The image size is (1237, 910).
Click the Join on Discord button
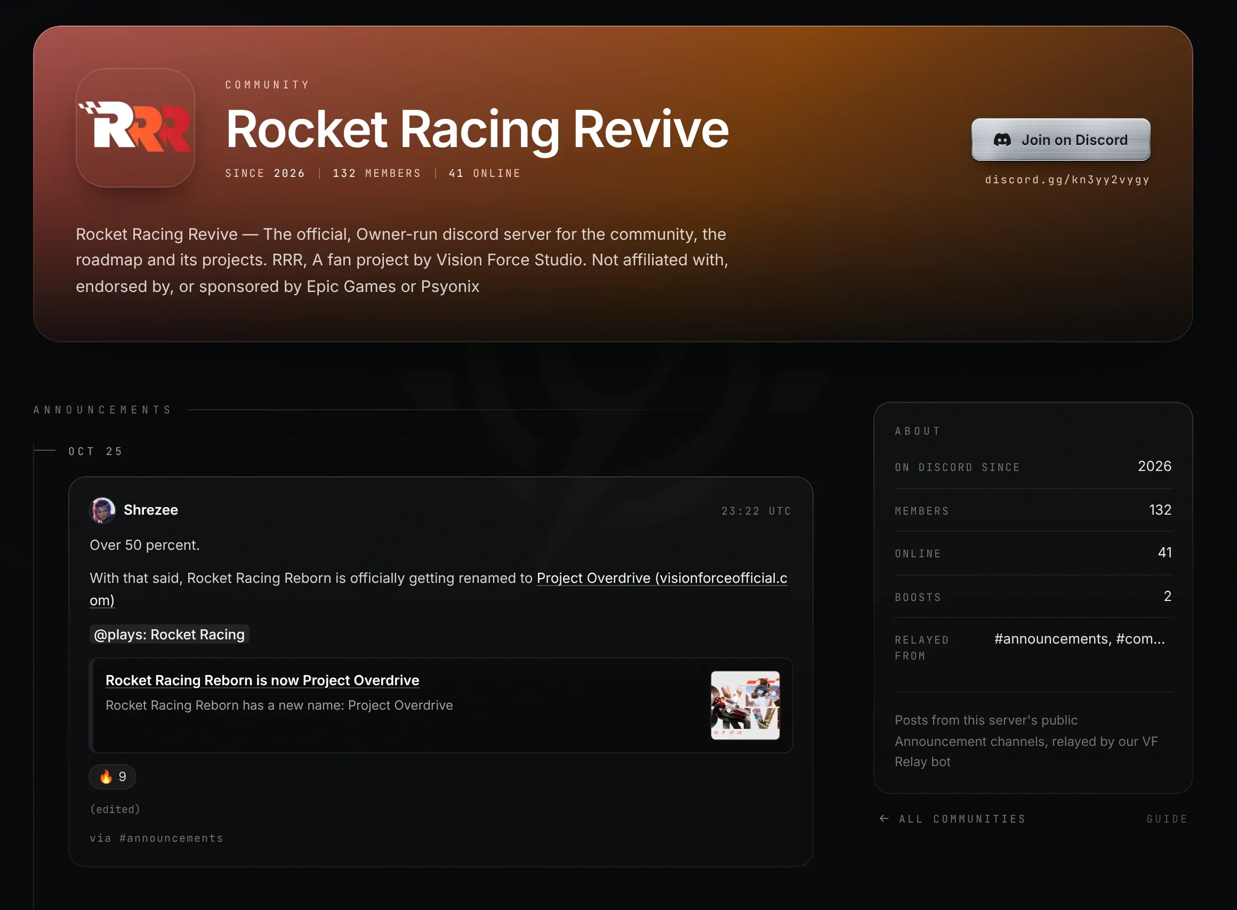coord(1061,140)
